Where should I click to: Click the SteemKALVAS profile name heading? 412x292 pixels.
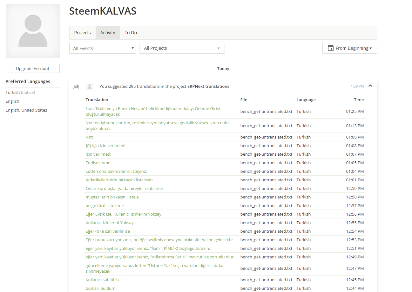click(103, 11)
